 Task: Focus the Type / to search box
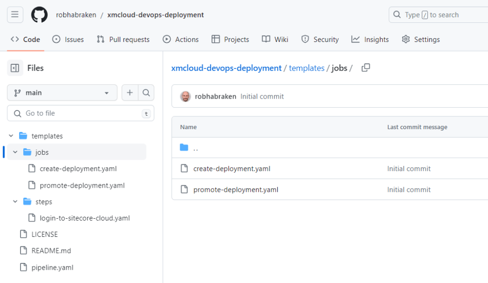click(x=438, y=15)
